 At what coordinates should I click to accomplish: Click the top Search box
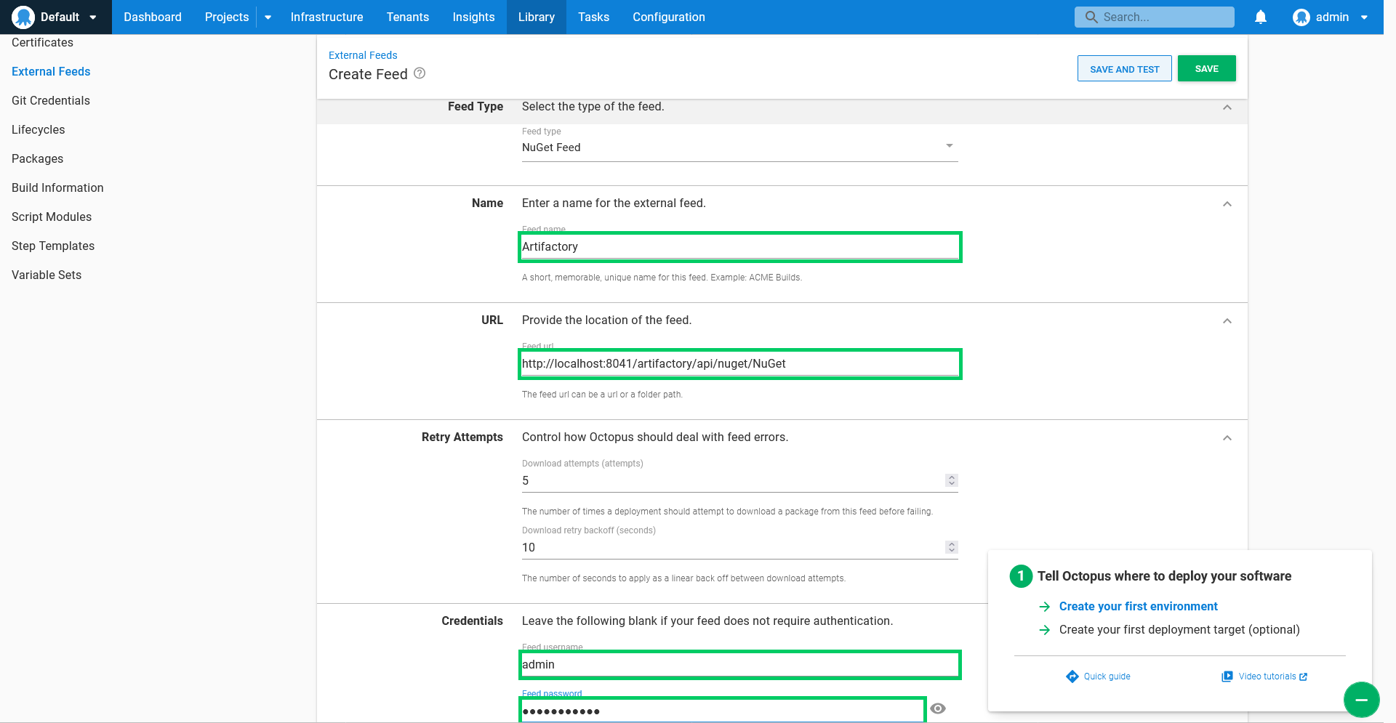(1155, 17)
